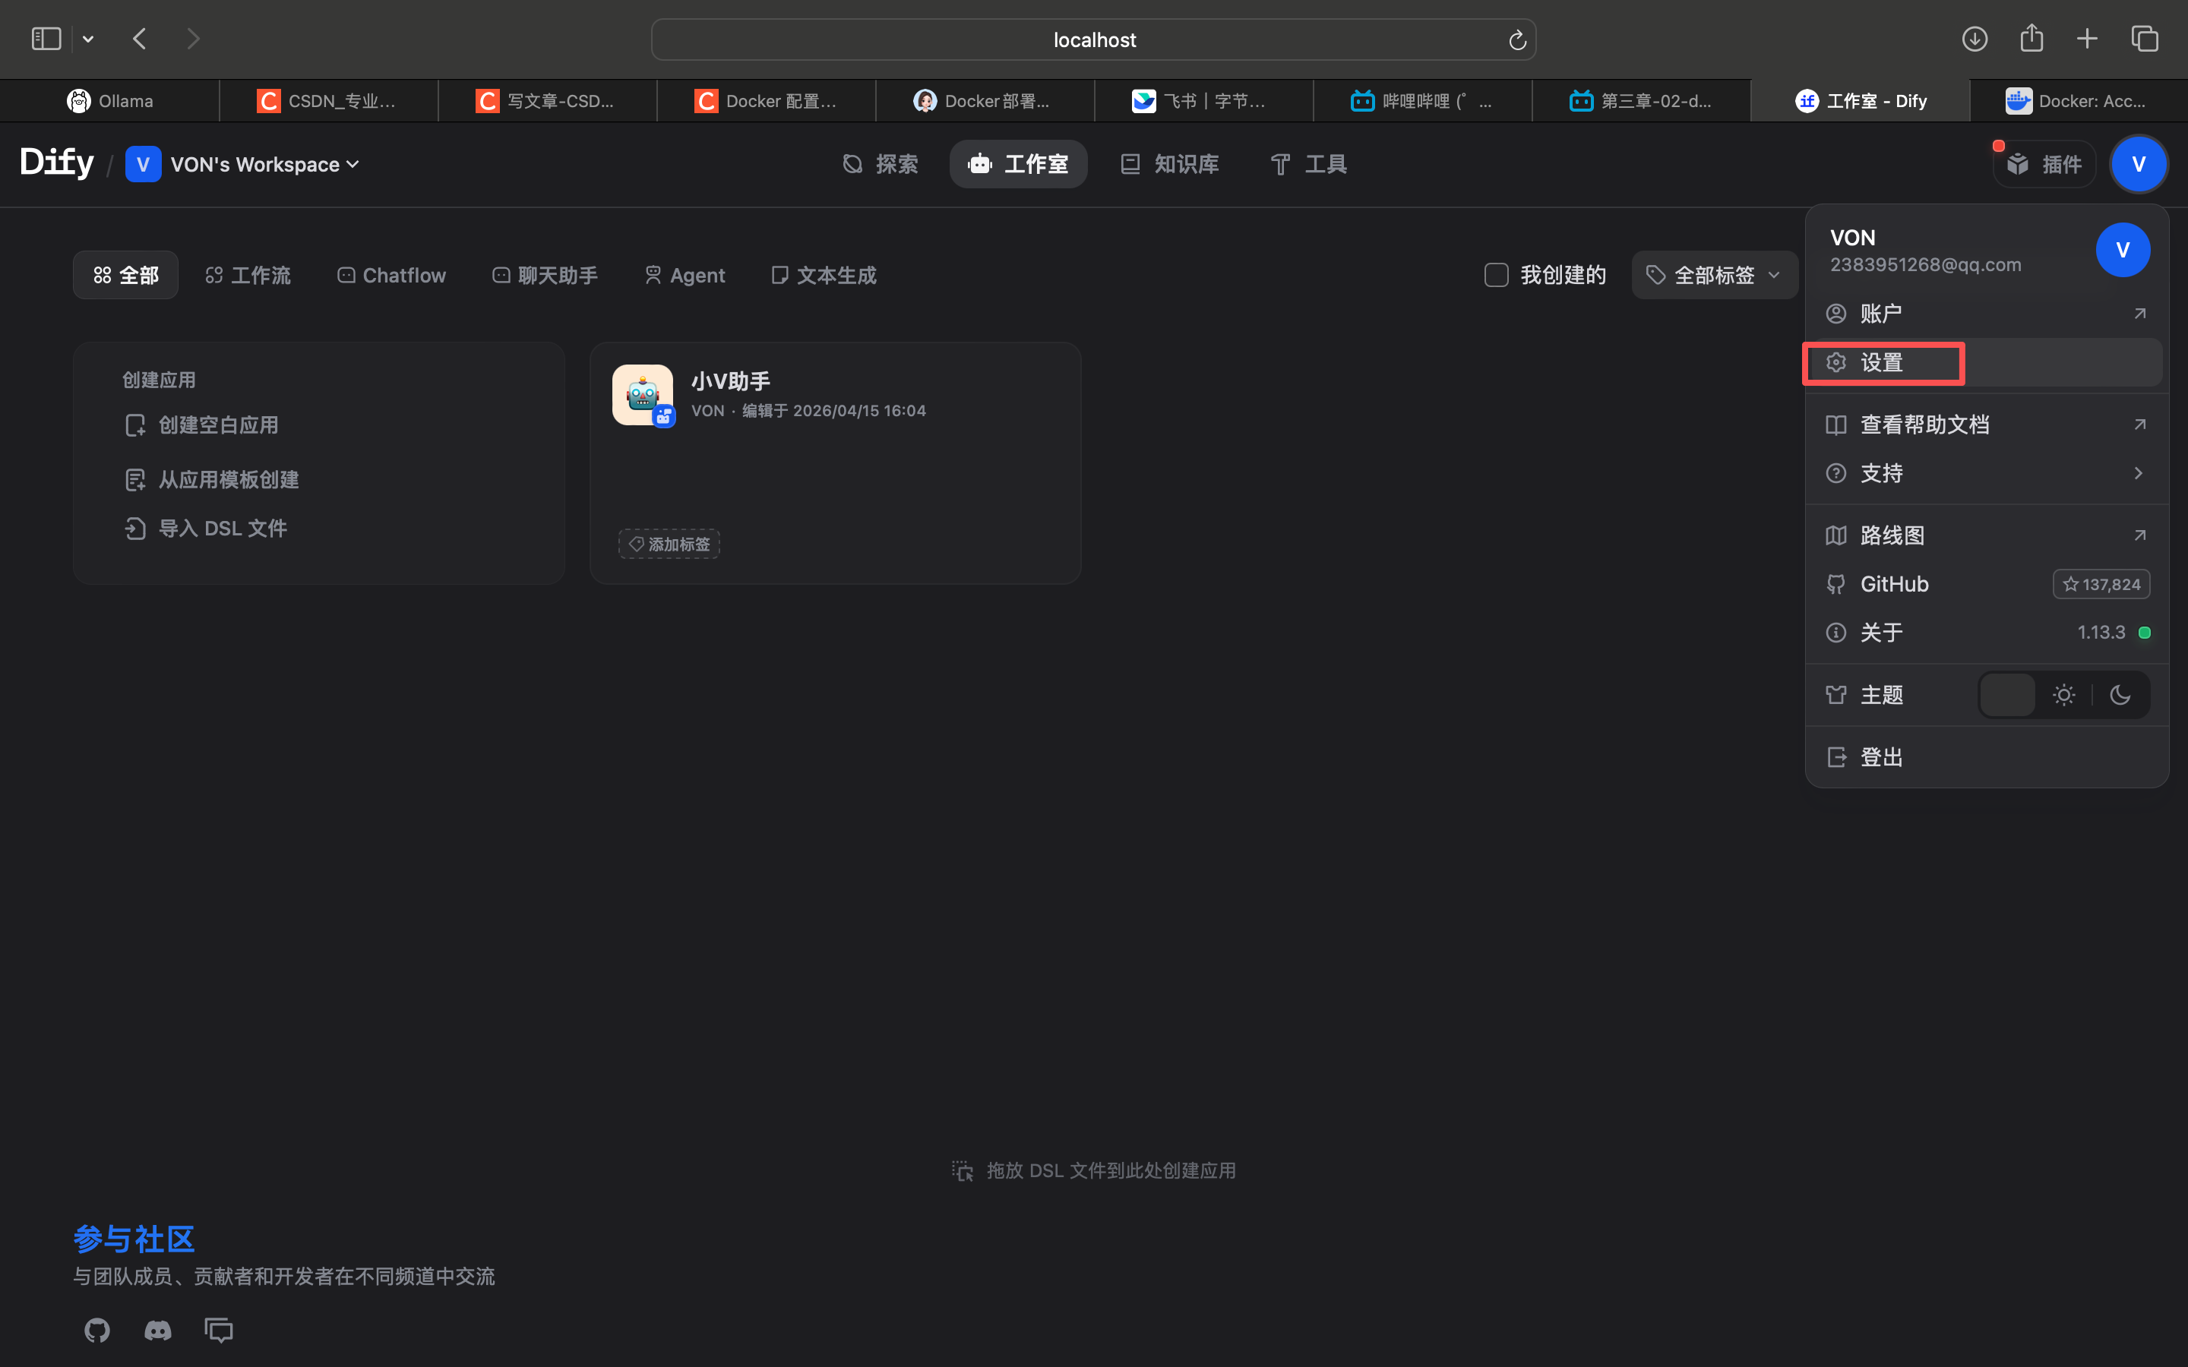Click the Safari downloads icon
The height and width of the screenshot is (1367, 2188).
click(1974, 39)
